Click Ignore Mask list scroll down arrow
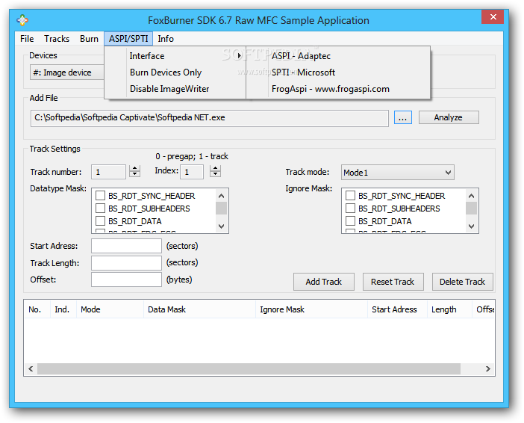The width and height of the screenshot is (524, 423). coord(471,226)
